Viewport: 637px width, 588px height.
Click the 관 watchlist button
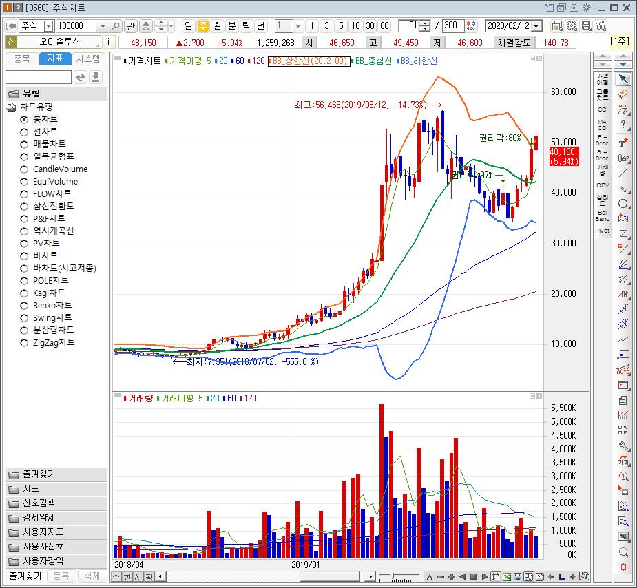point(130,26)
